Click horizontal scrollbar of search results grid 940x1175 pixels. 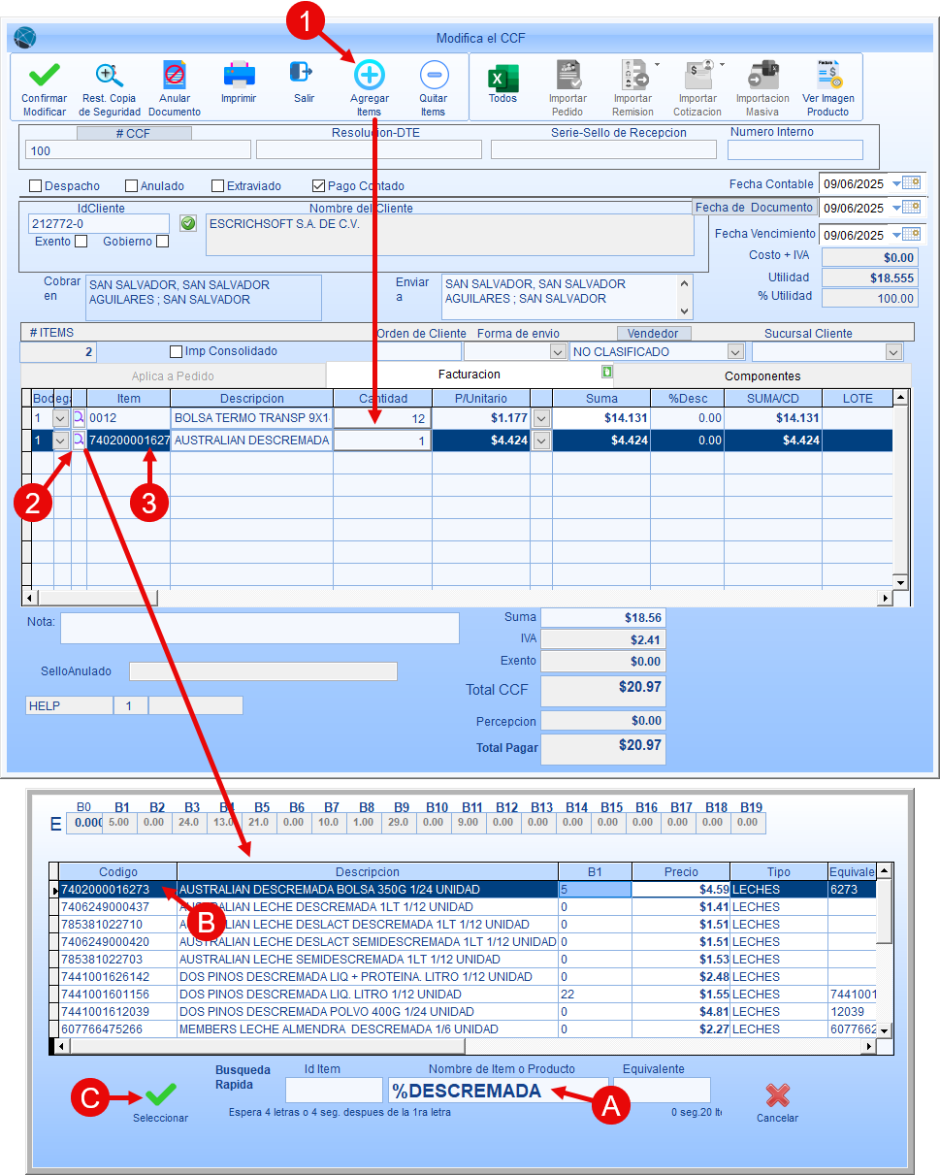tap(466, 1046)
